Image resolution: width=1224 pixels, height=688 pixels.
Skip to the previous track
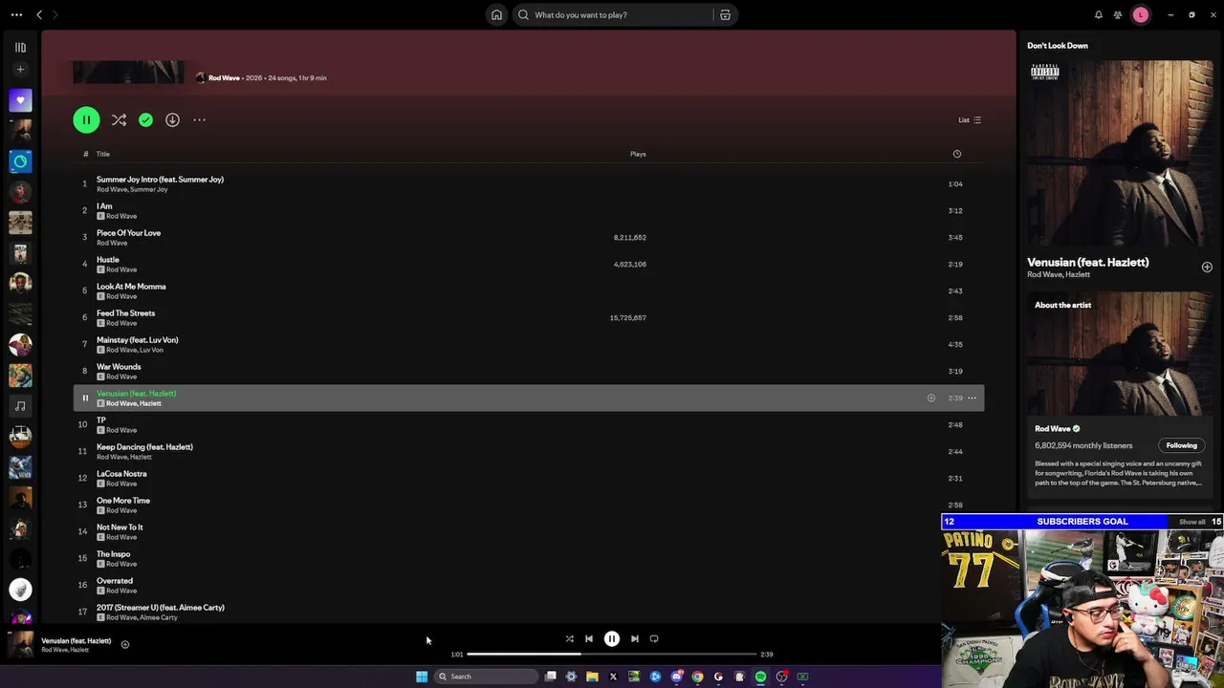589,638
